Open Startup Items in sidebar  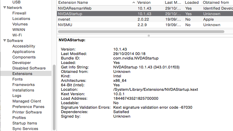click(x=25, y=123)
